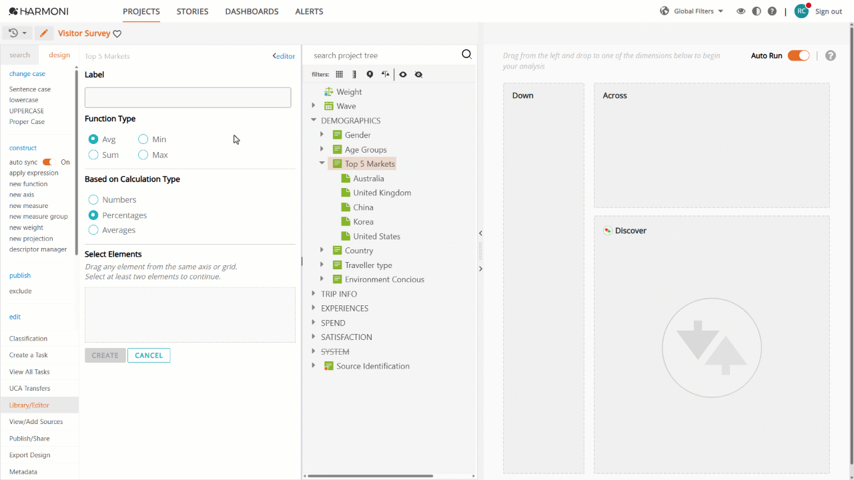Click the top bar eye icon

point(741,11)
